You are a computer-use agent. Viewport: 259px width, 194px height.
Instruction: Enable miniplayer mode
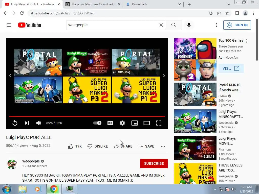point(135,123)
